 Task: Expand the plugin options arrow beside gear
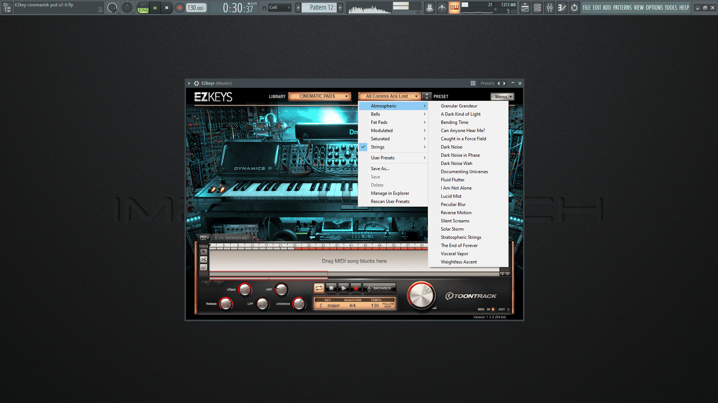(189, 83)
